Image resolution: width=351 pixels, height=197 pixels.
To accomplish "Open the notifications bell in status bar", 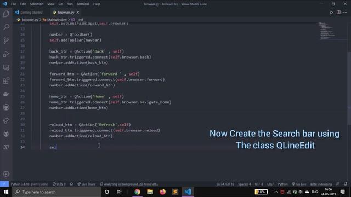I will point(346,184).
